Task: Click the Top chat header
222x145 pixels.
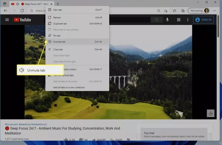Action: [x=149, y=133]
